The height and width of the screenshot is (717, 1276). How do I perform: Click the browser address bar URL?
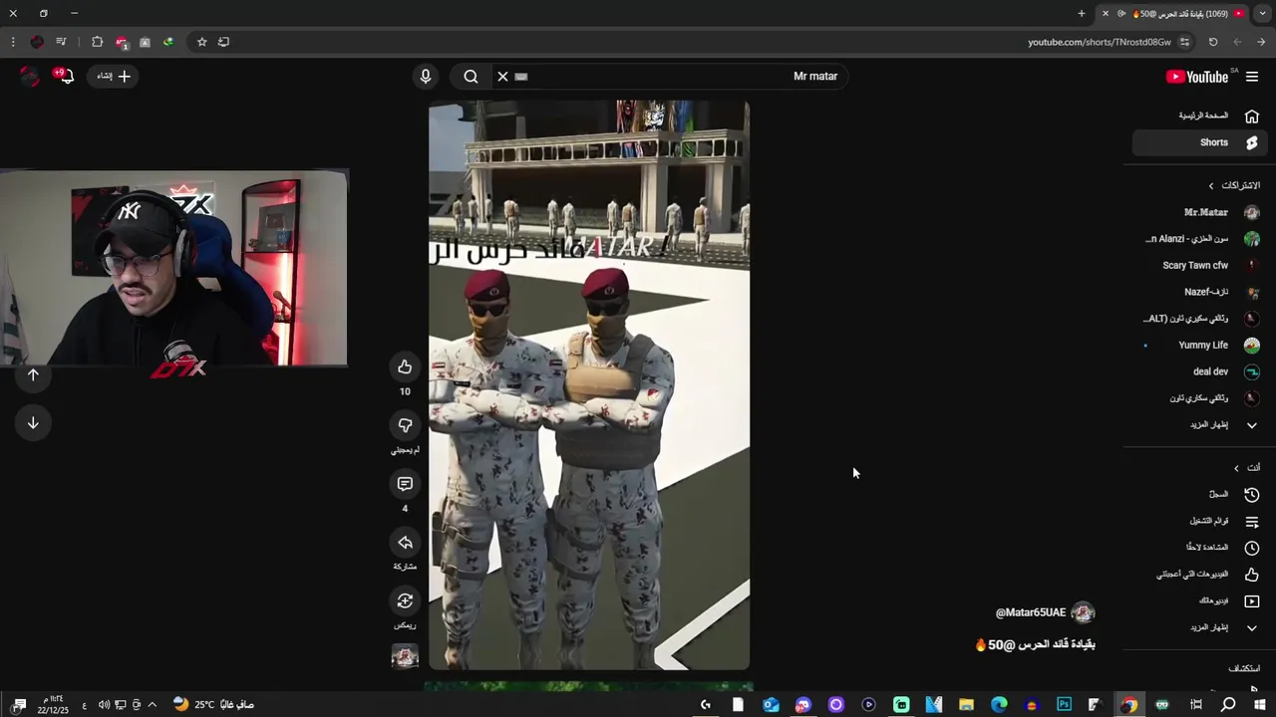pyautogui.click(x=1099, y=42)
